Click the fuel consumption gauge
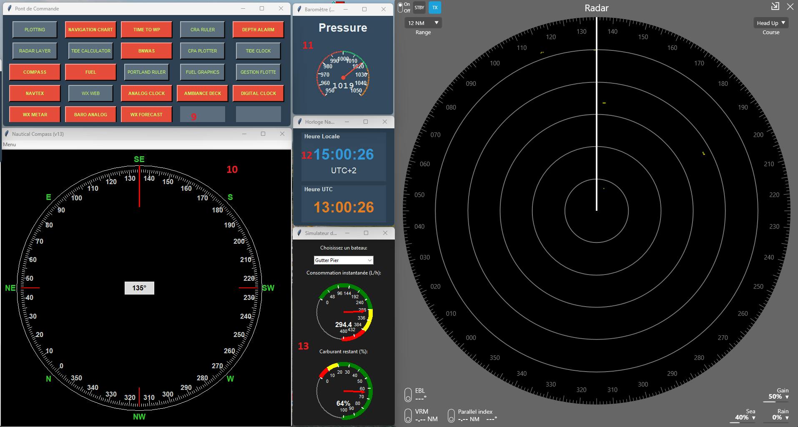 point(344,312)
